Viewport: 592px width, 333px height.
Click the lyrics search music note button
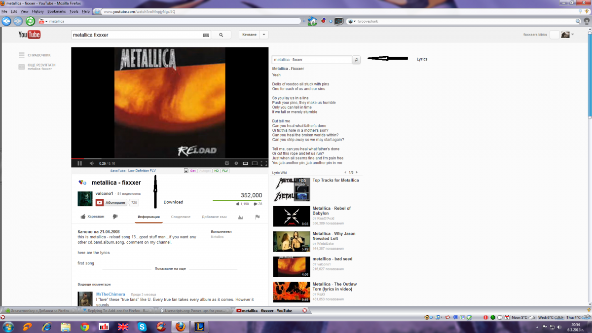coord(356,59)
